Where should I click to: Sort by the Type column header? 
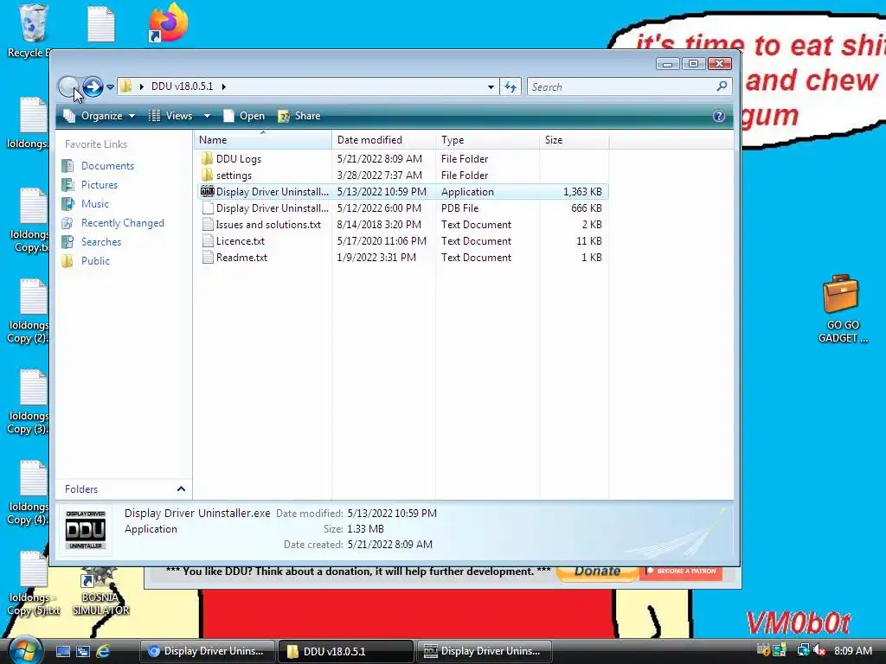(x=487, y=140)
